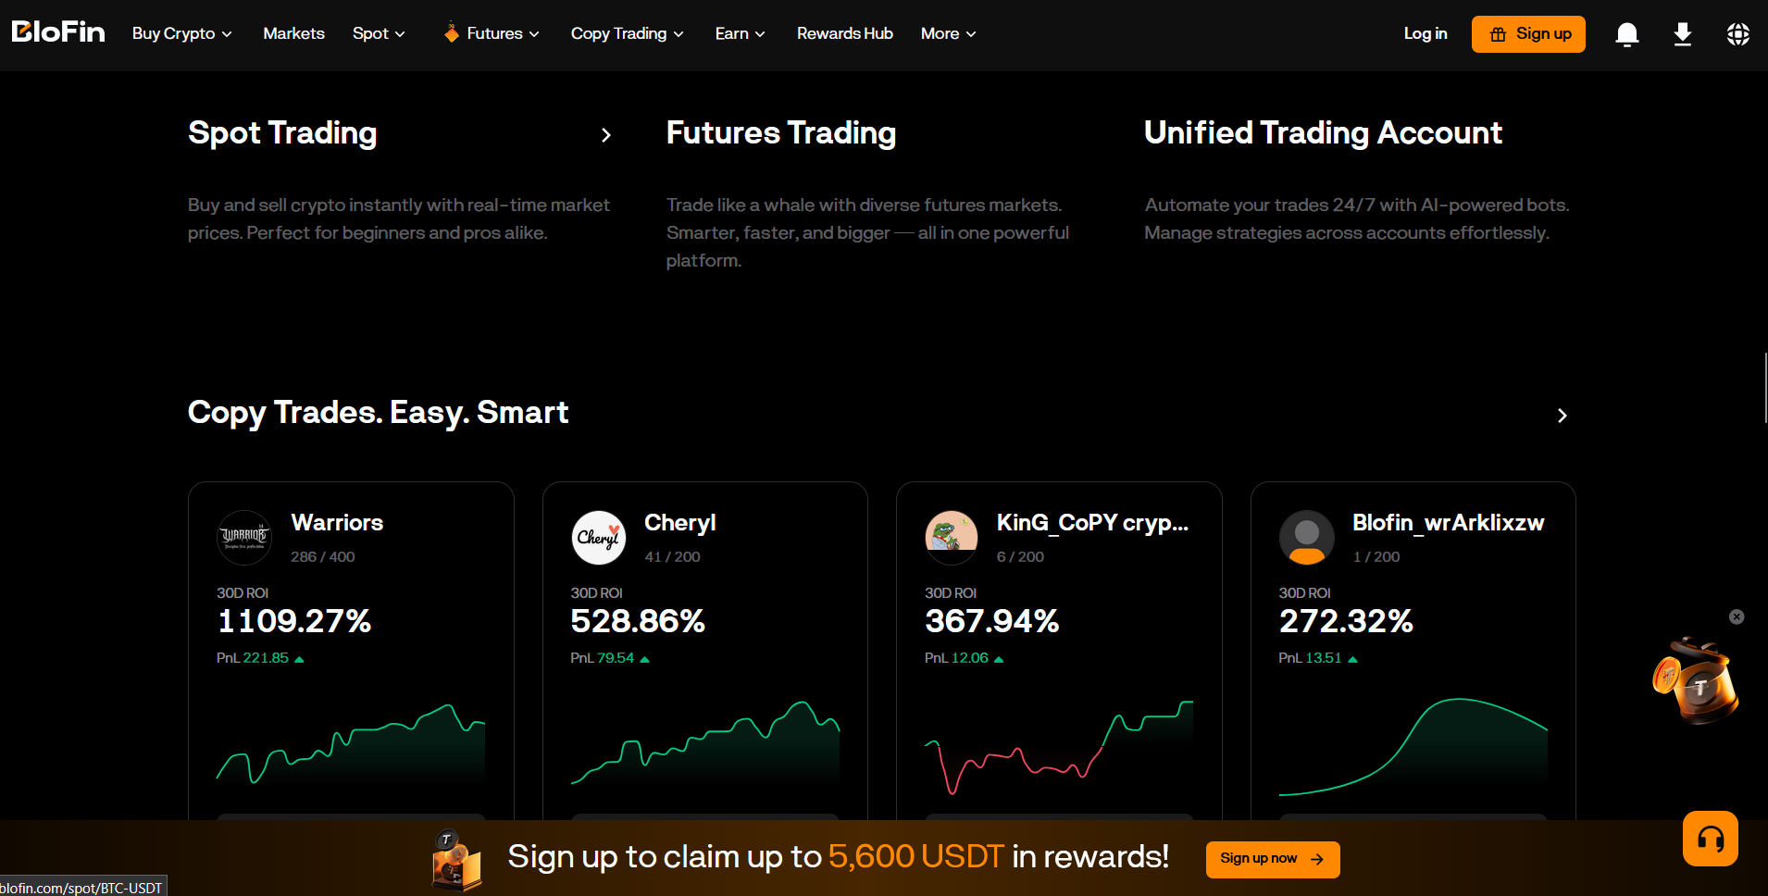Open the language globe icon
This screenshot has width=1768, height=896.
click(x=1738, y=34)
